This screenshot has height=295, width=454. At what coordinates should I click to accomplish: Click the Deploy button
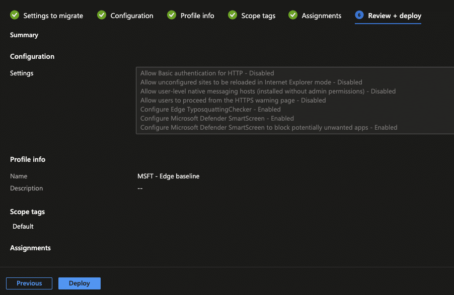pos(79,283)
